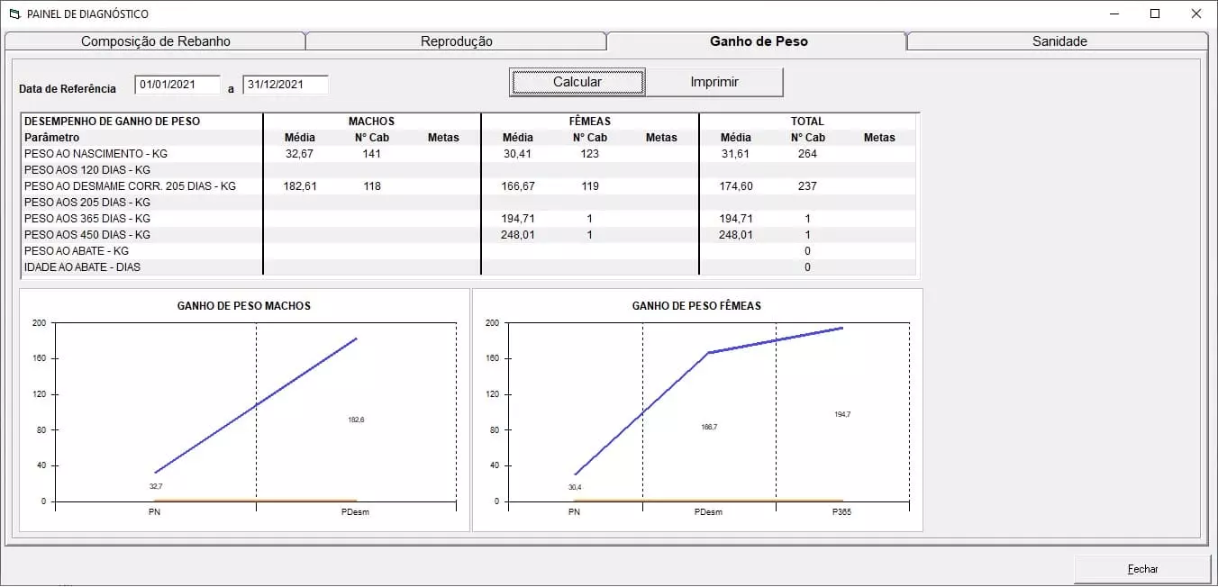Viewport: 1218px width, 587px height.
Task: Select the Ganho de Peso tab
Action: (x=758, y=41)
